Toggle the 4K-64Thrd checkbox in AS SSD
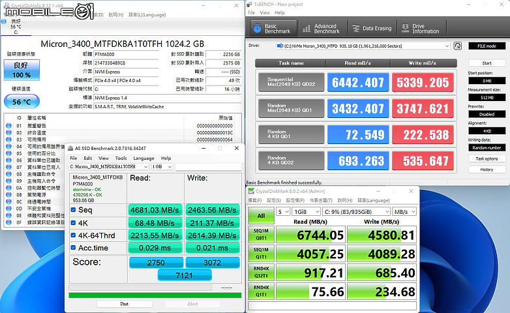The height and width of the screenshot is (313, 510). 73,235
